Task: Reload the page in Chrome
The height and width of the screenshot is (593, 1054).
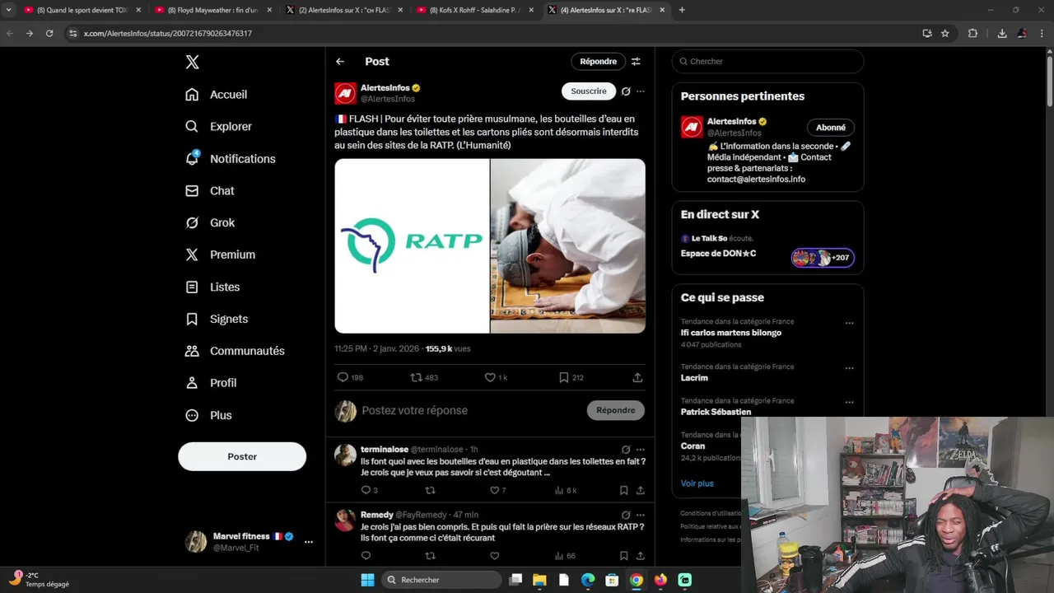Action: 49,33
